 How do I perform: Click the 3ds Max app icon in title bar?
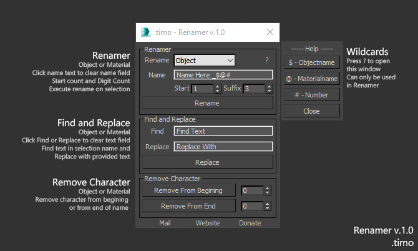click(x=145, y=32)
